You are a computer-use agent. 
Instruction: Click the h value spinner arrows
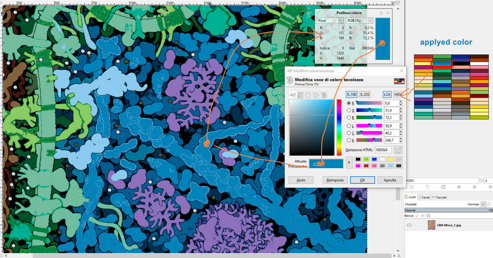[x=401, y=140]
